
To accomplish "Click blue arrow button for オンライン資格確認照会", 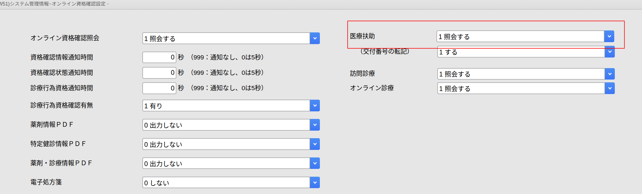I will (x=315, y=38).
